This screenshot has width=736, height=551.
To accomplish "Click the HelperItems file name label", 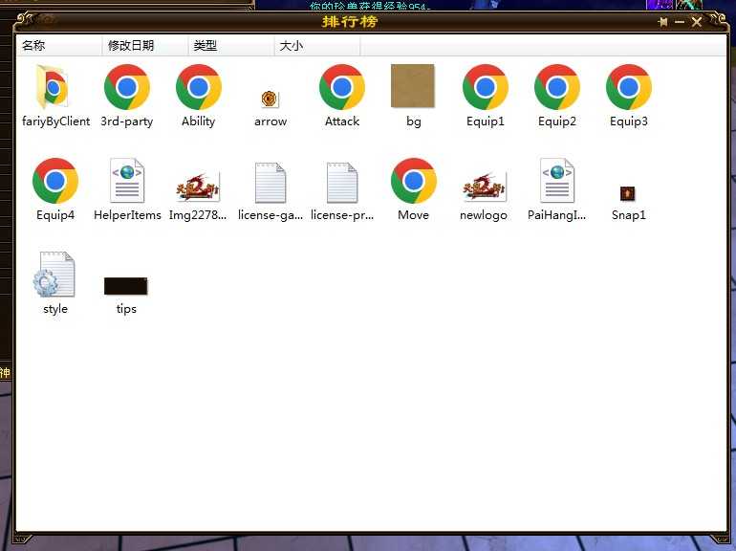I will pos(127,215).
